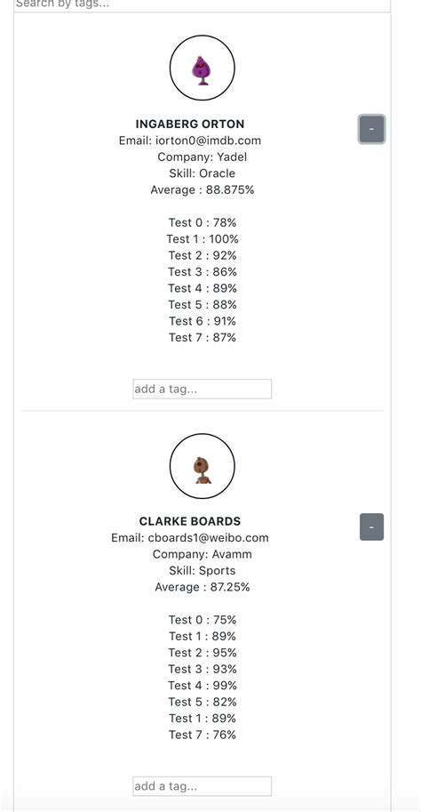Viewport: 421px width, 812px height.
Task: Select the CLARKE BOARDS name heading
Action: pos(190,521)
